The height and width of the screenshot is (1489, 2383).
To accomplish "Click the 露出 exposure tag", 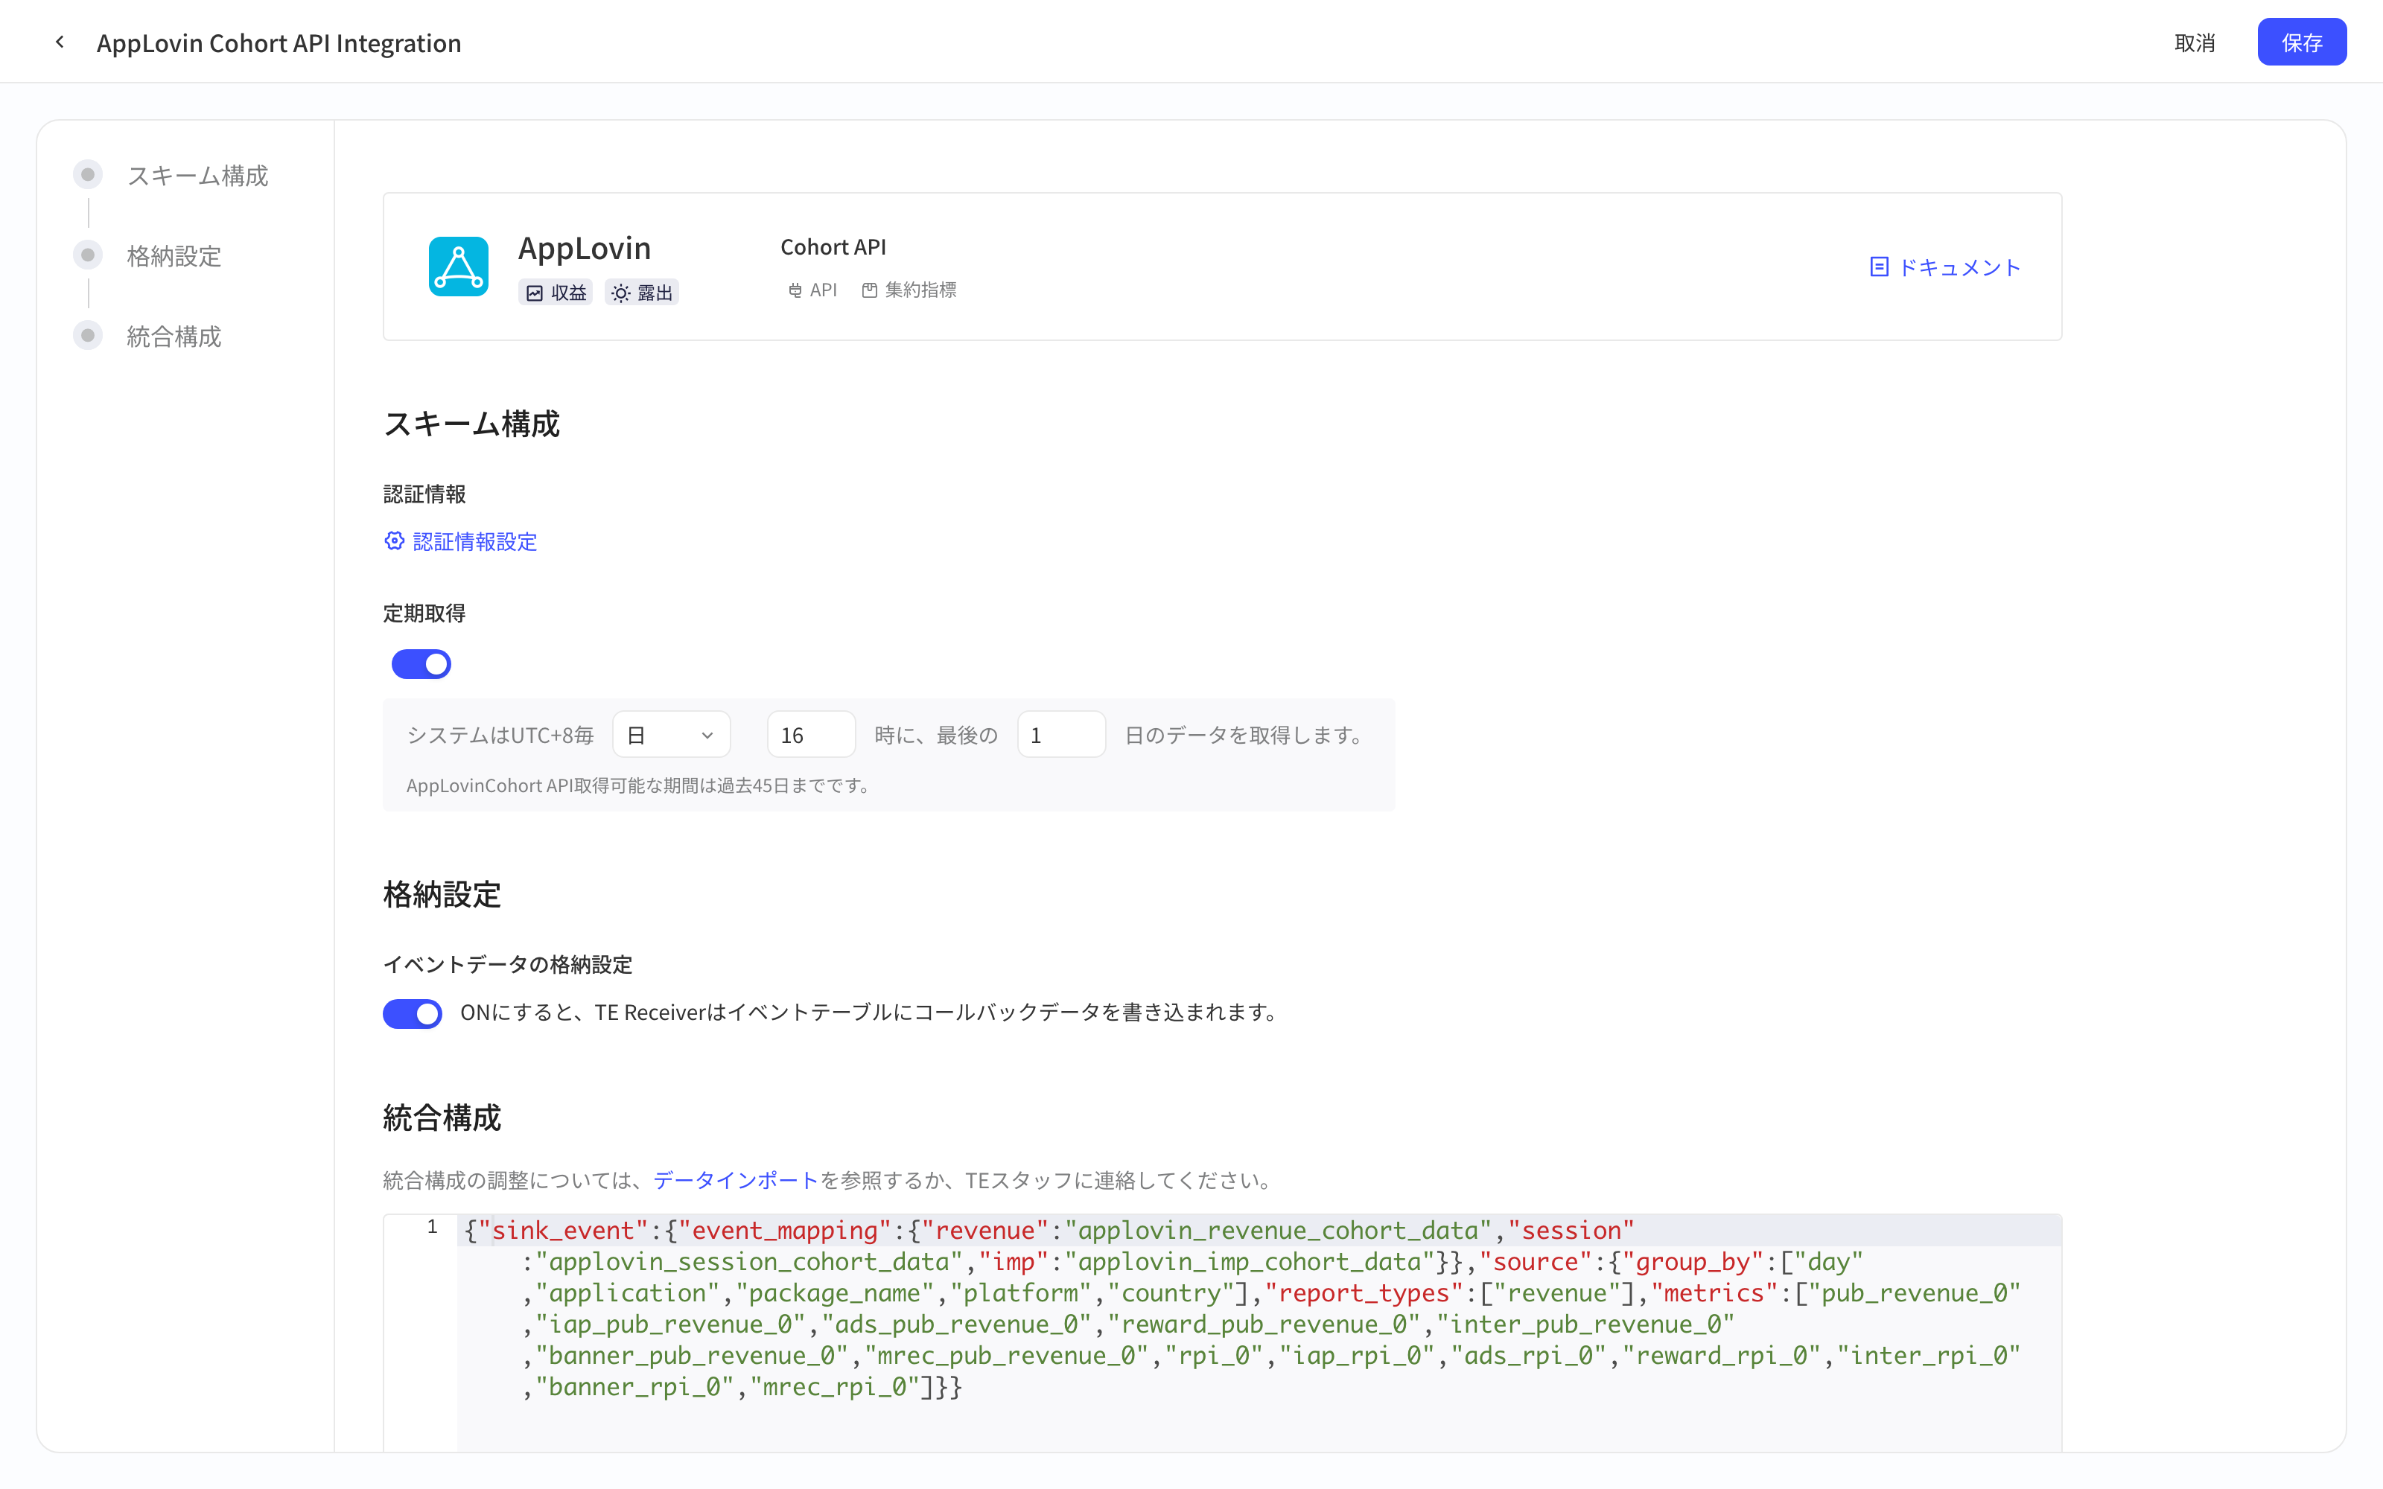I will click(x=642, y=293).
